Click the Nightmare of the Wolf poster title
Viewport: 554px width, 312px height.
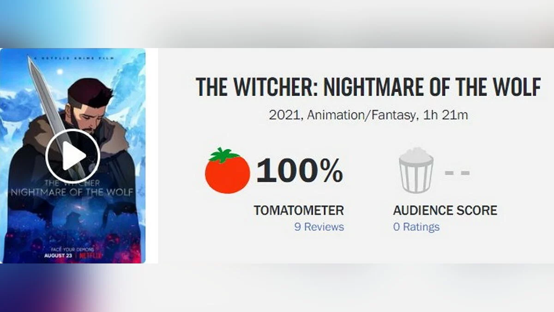73,190
